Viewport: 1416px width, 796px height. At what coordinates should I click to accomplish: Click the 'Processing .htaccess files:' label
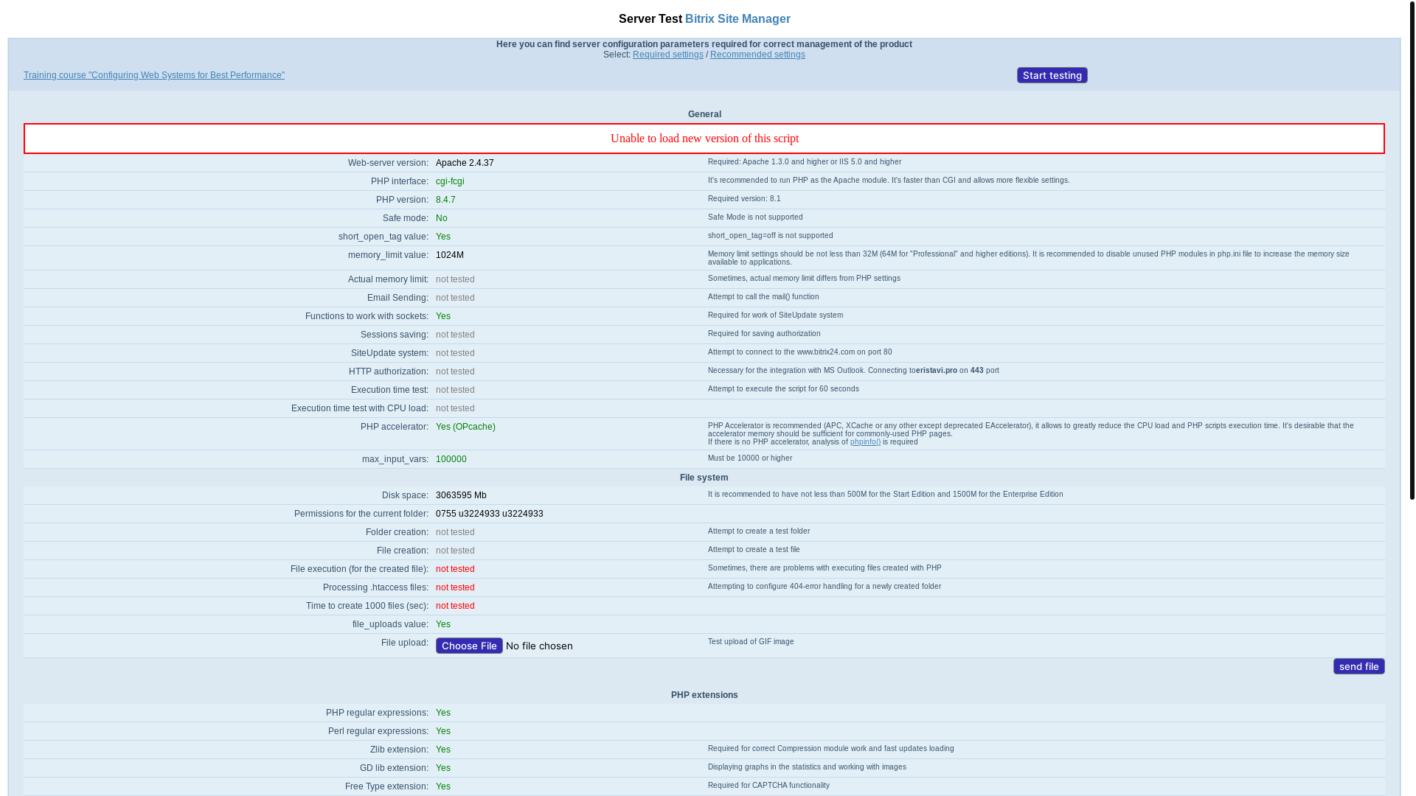pyautogui.click(x=375, y=587)
